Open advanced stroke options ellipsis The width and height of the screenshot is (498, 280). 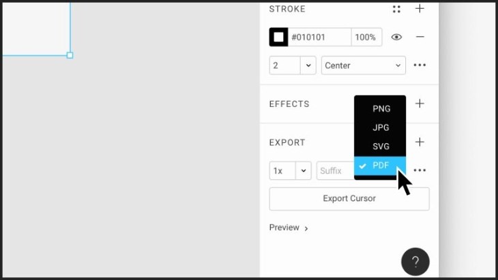point(420,65)
